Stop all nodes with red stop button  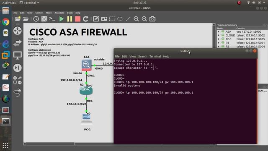click(x=77, y=19)
